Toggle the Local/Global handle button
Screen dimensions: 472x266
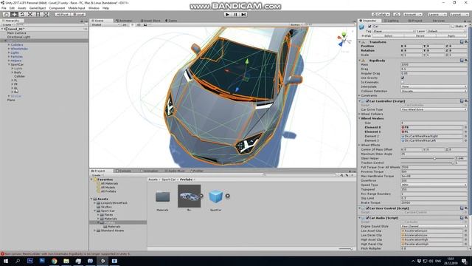click(x=79, y=14)
